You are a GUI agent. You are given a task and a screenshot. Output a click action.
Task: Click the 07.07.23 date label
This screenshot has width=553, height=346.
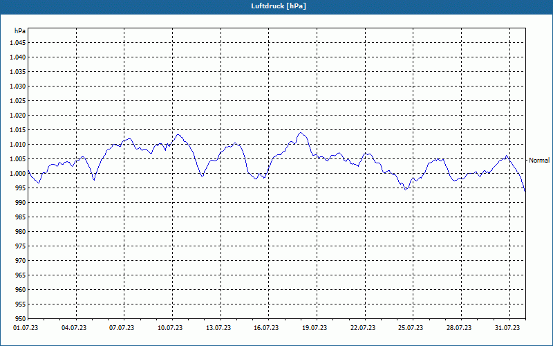[x=122, y=328]
